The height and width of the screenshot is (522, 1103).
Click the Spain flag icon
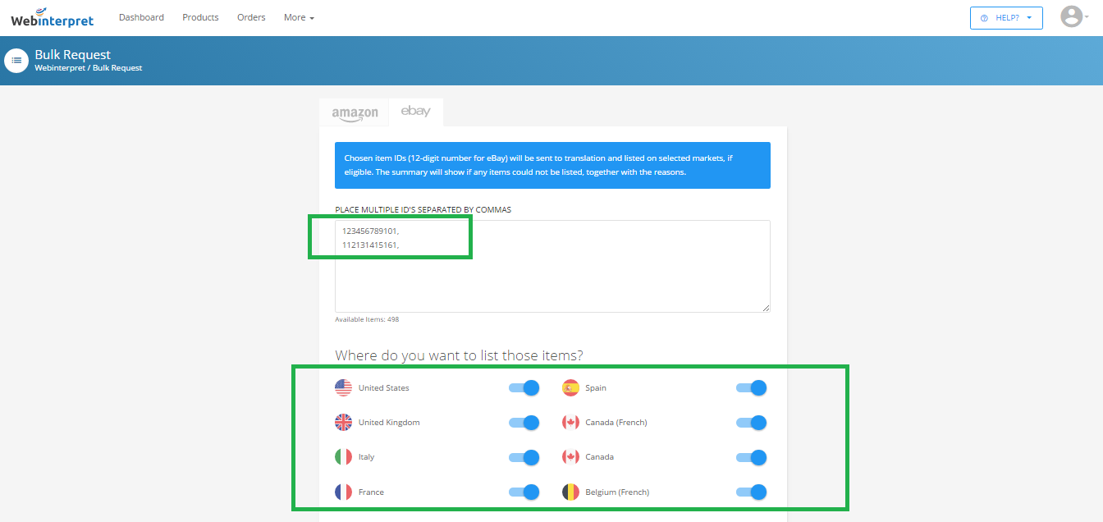570,388
